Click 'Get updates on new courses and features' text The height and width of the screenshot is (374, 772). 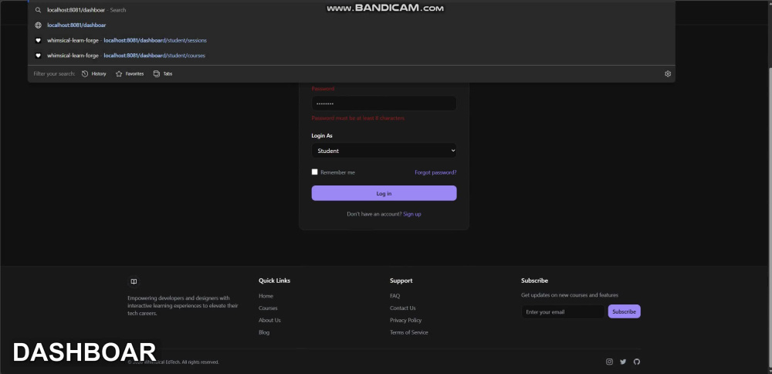click(570, 295)
